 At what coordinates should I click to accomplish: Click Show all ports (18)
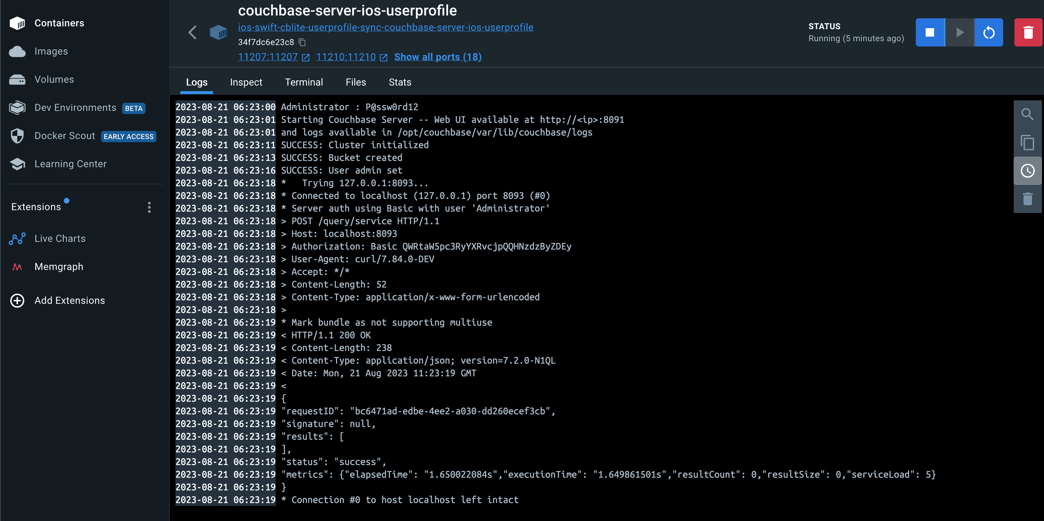[438, 57]
